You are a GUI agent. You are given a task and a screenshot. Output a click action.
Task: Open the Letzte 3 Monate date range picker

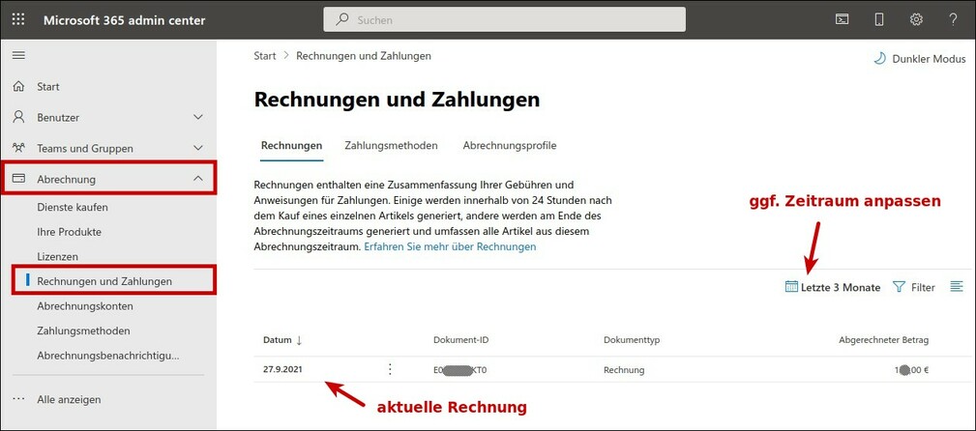[833, 287]
